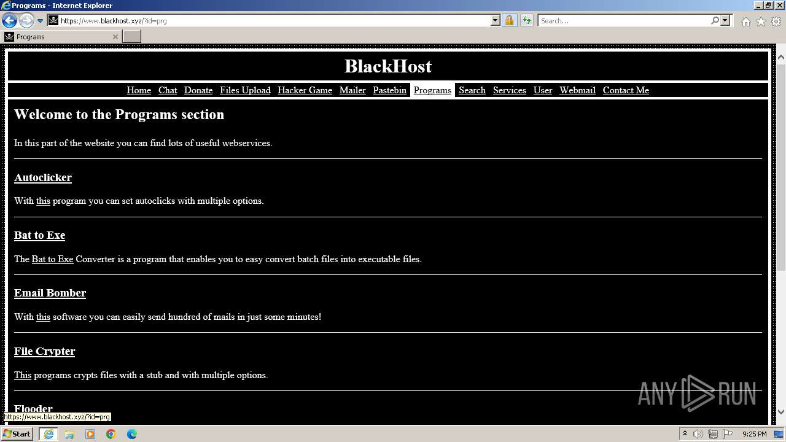Click the Autoclicker heading link

tap(43, 177)
